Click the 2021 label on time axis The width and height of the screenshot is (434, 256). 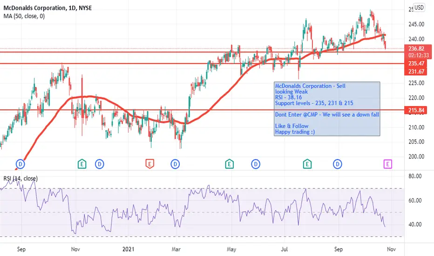128,249
